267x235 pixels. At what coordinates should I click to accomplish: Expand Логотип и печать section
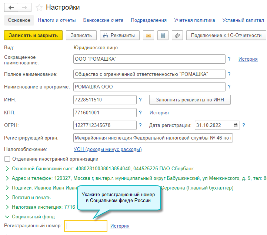click(7, 198)
